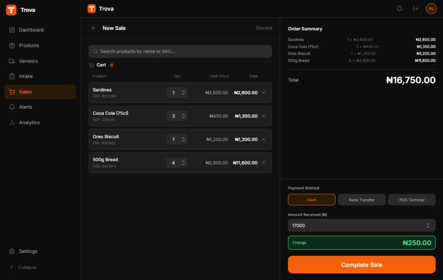Click the Cart count badge 4
This screenshot has height=280, width=443.
point(112,65)
